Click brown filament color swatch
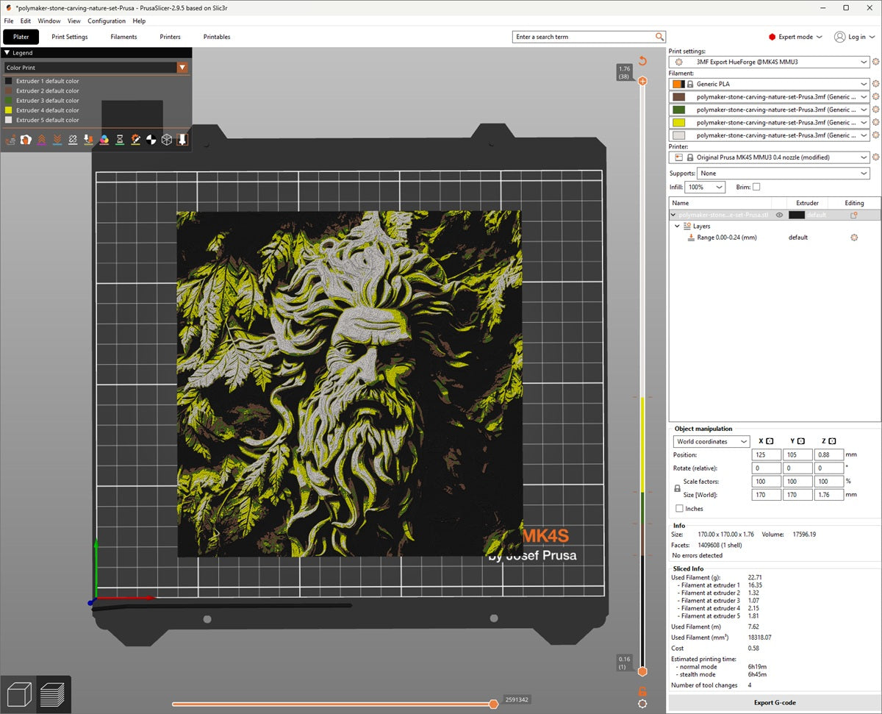Viewport: 882px width, 714px height. tap(679, 97)
